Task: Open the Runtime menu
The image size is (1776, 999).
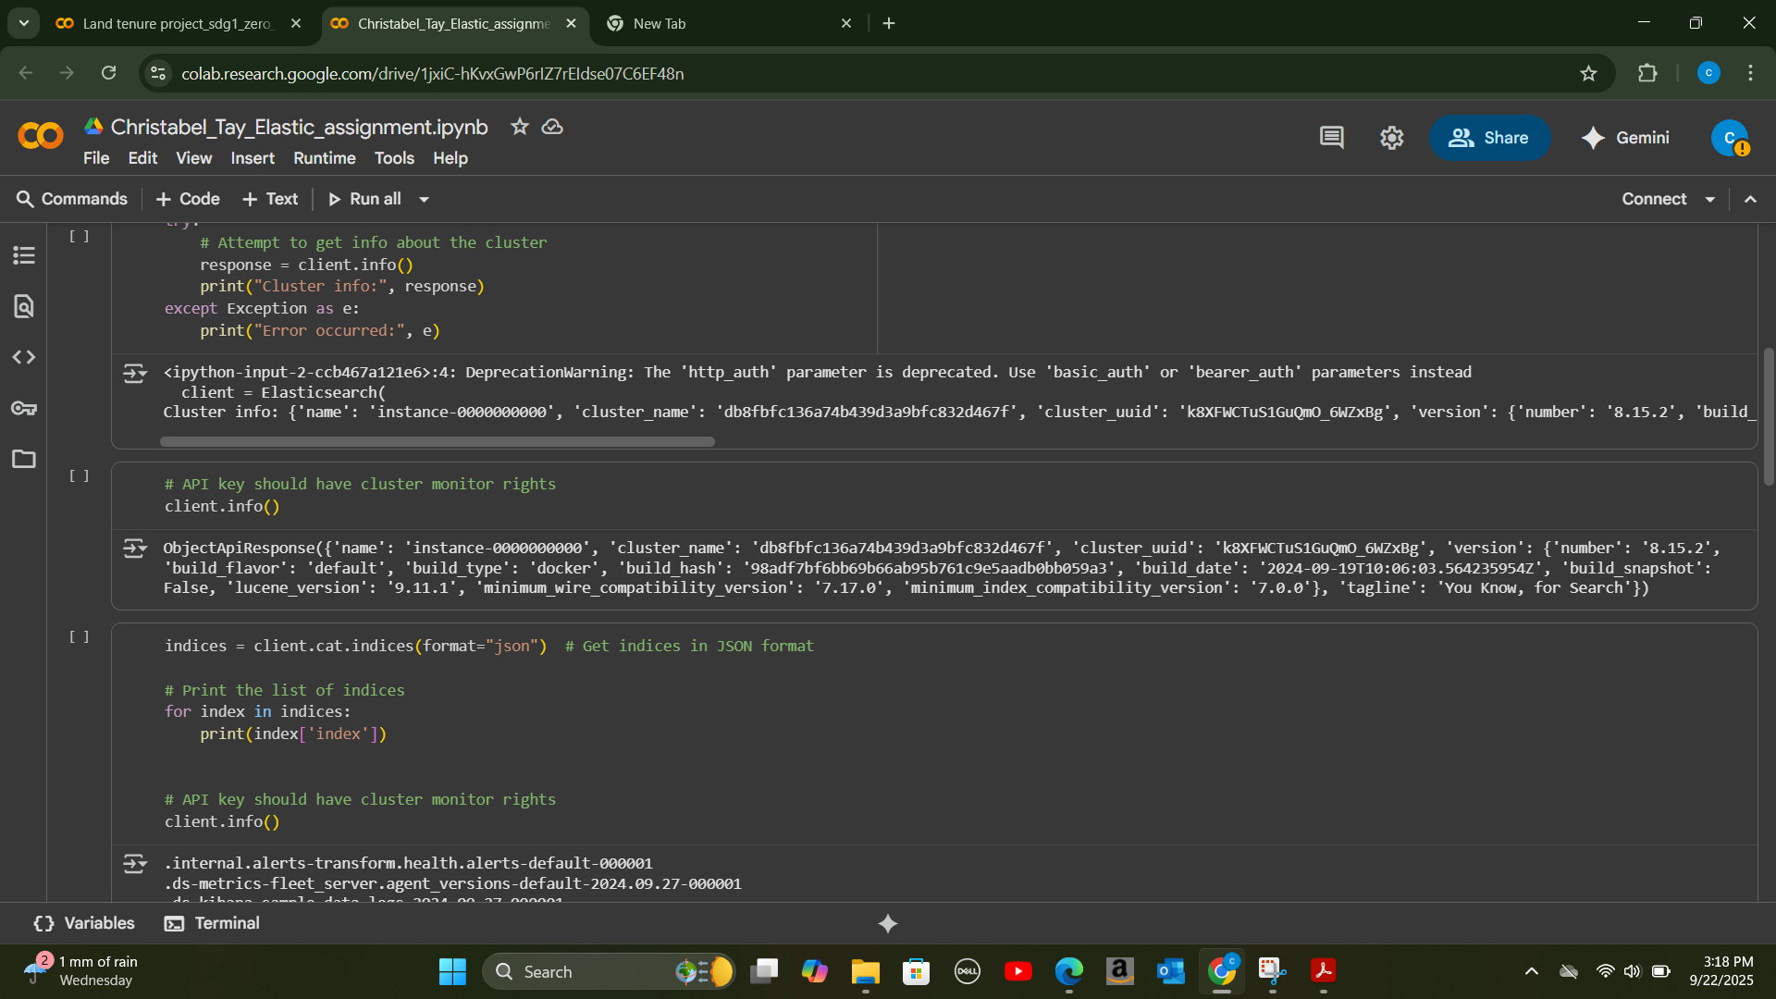Action: coord(324,158)
